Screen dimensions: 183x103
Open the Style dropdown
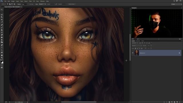[x=42, y=4]
